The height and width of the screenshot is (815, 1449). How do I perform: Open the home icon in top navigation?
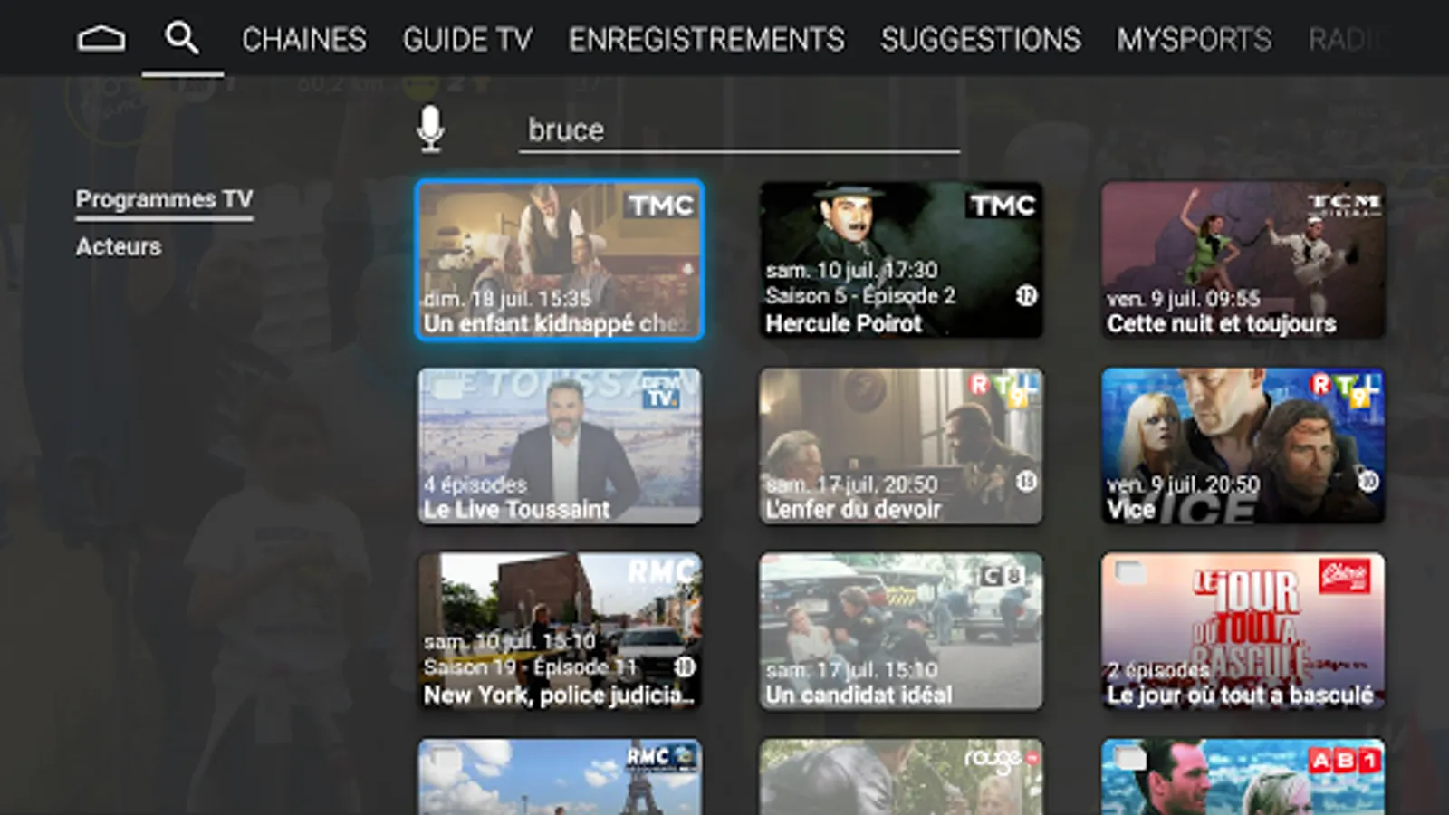pyautogui.click(x=101, y=39)
